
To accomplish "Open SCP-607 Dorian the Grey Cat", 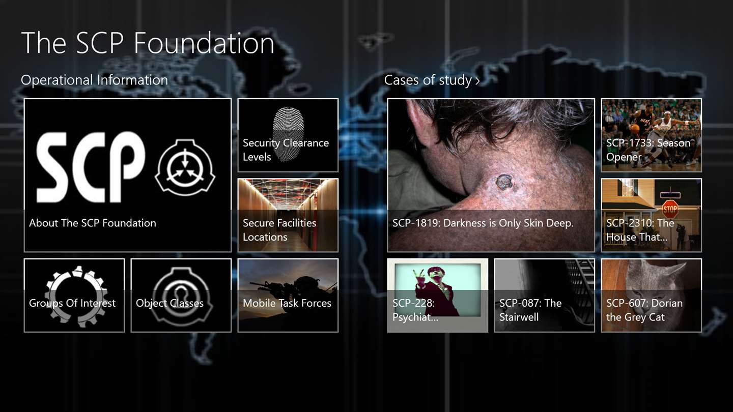I will [652, 296].
